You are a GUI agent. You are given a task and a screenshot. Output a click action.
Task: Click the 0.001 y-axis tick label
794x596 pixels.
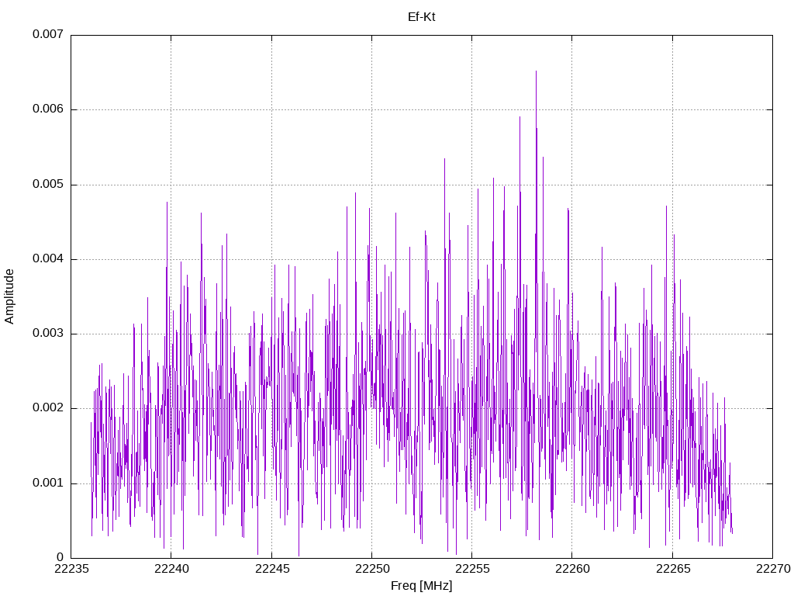48,483
